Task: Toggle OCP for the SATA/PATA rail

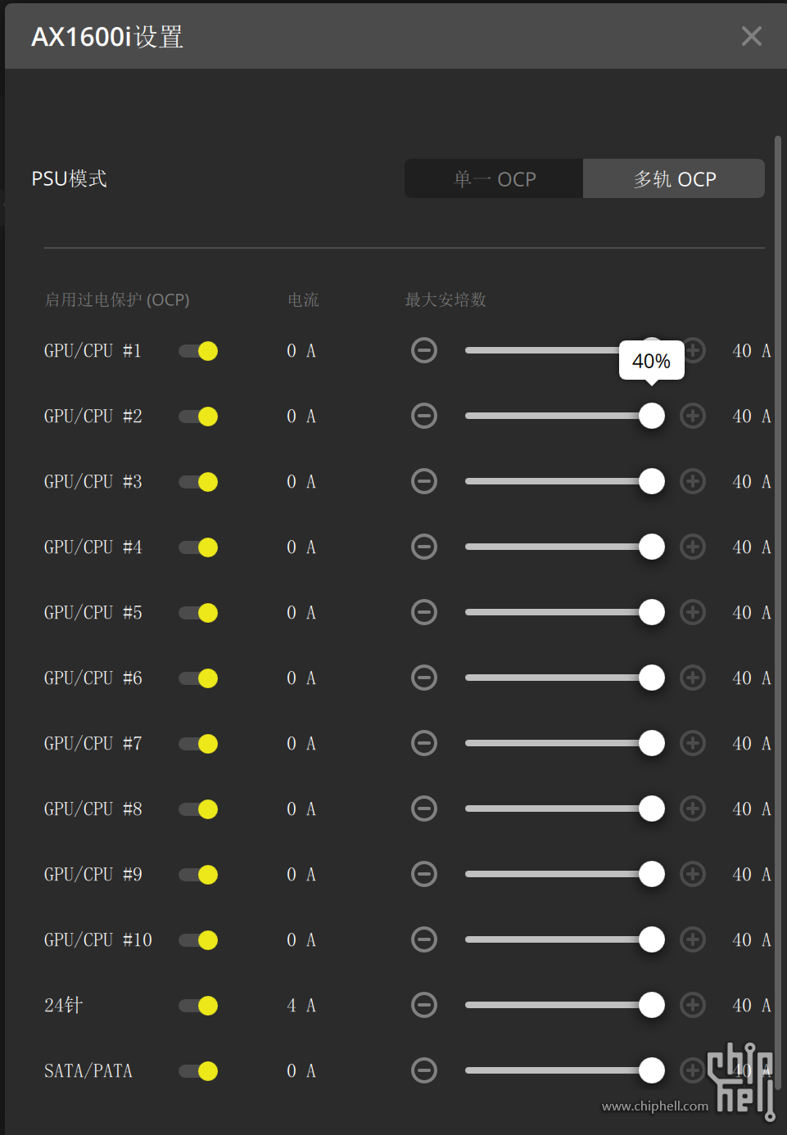Action: tap(198, 1071)
